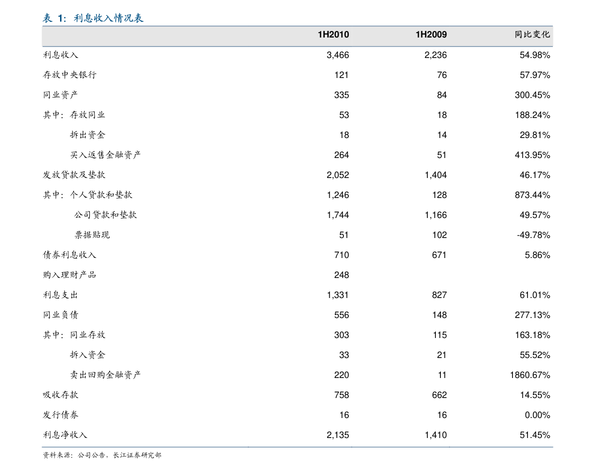The image size is (596, 469).
Task: Click the 同业负债 row label
Action: click(x=61, y=314)
